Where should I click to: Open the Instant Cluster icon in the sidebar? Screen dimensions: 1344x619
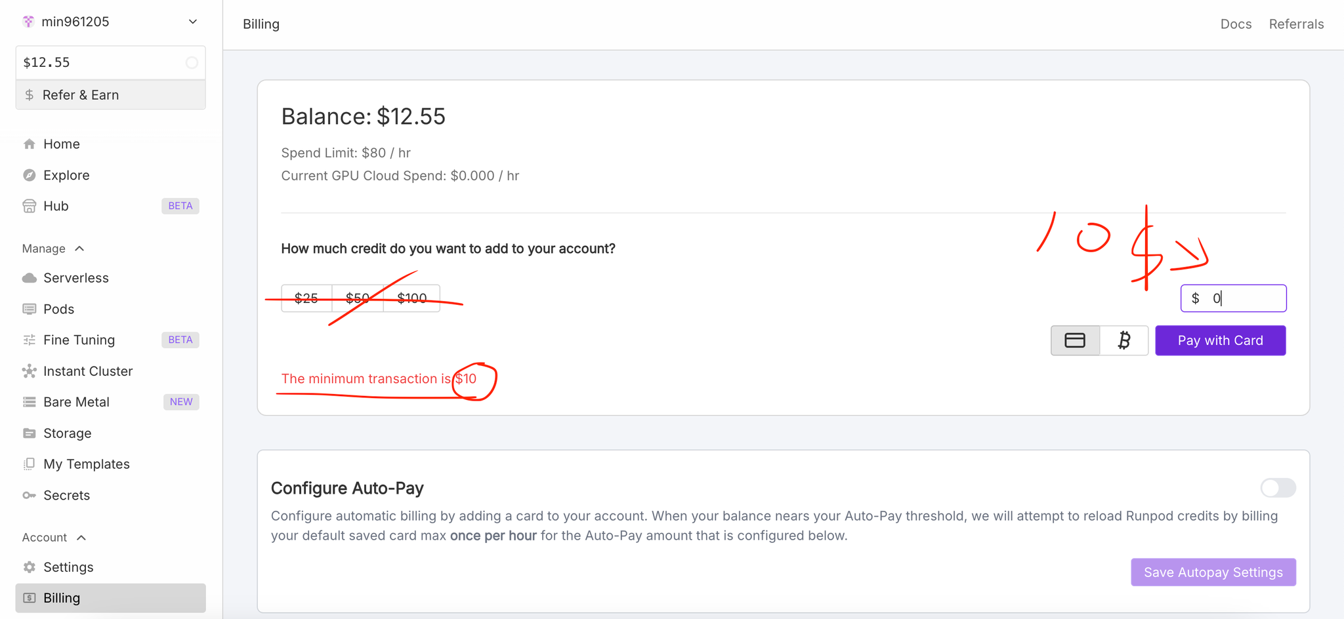click(x=30, y=371)
